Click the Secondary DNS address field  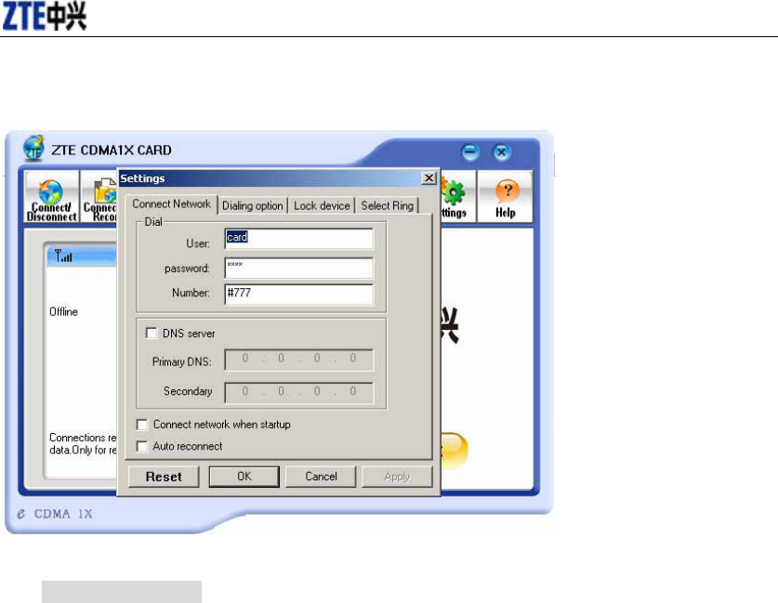[298, 392]
